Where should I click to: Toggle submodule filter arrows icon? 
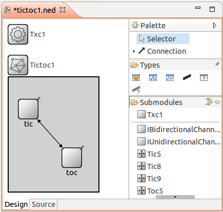click(209, 102)
